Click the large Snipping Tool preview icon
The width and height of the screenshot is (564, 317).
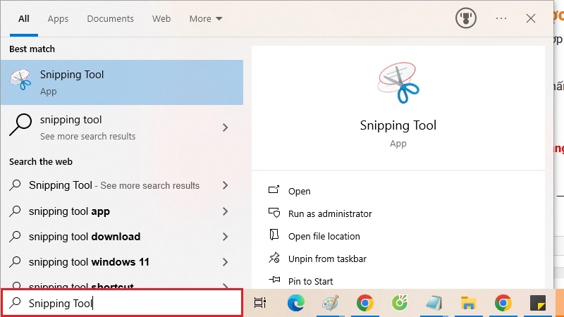tap(398, 82)
